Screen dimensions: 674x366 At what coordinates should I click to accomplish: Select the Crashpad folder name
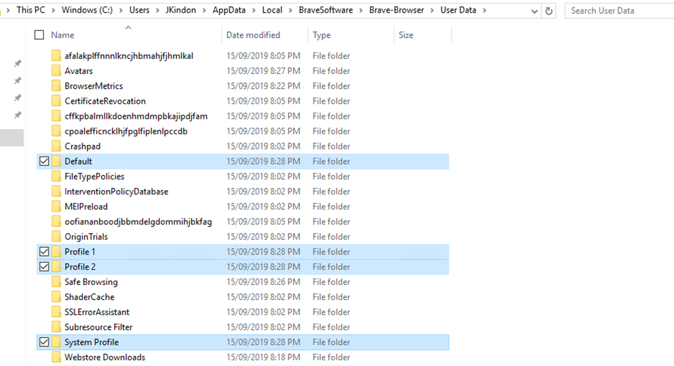point(82,146)
